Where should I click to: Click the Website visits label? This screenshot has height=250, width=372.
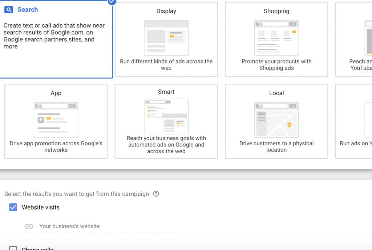(41, 208)
